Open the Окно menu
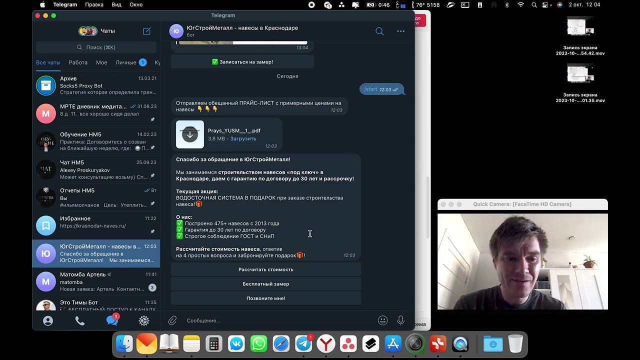Viewport: 640px width, 360px height. pyautogui.click(x=136, y=4)
